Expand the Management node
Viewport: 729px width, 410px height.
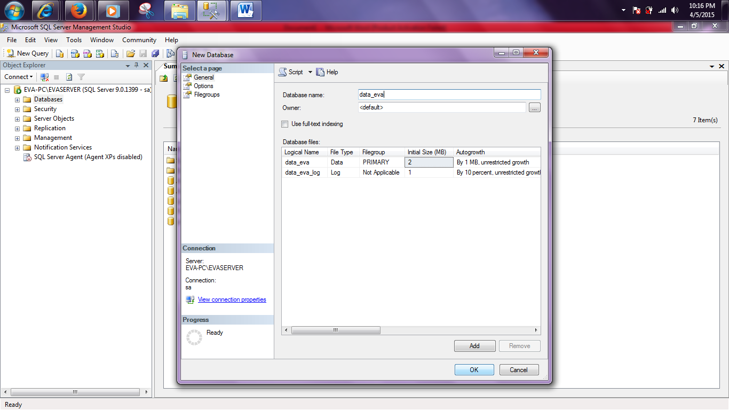pos(17,138)
